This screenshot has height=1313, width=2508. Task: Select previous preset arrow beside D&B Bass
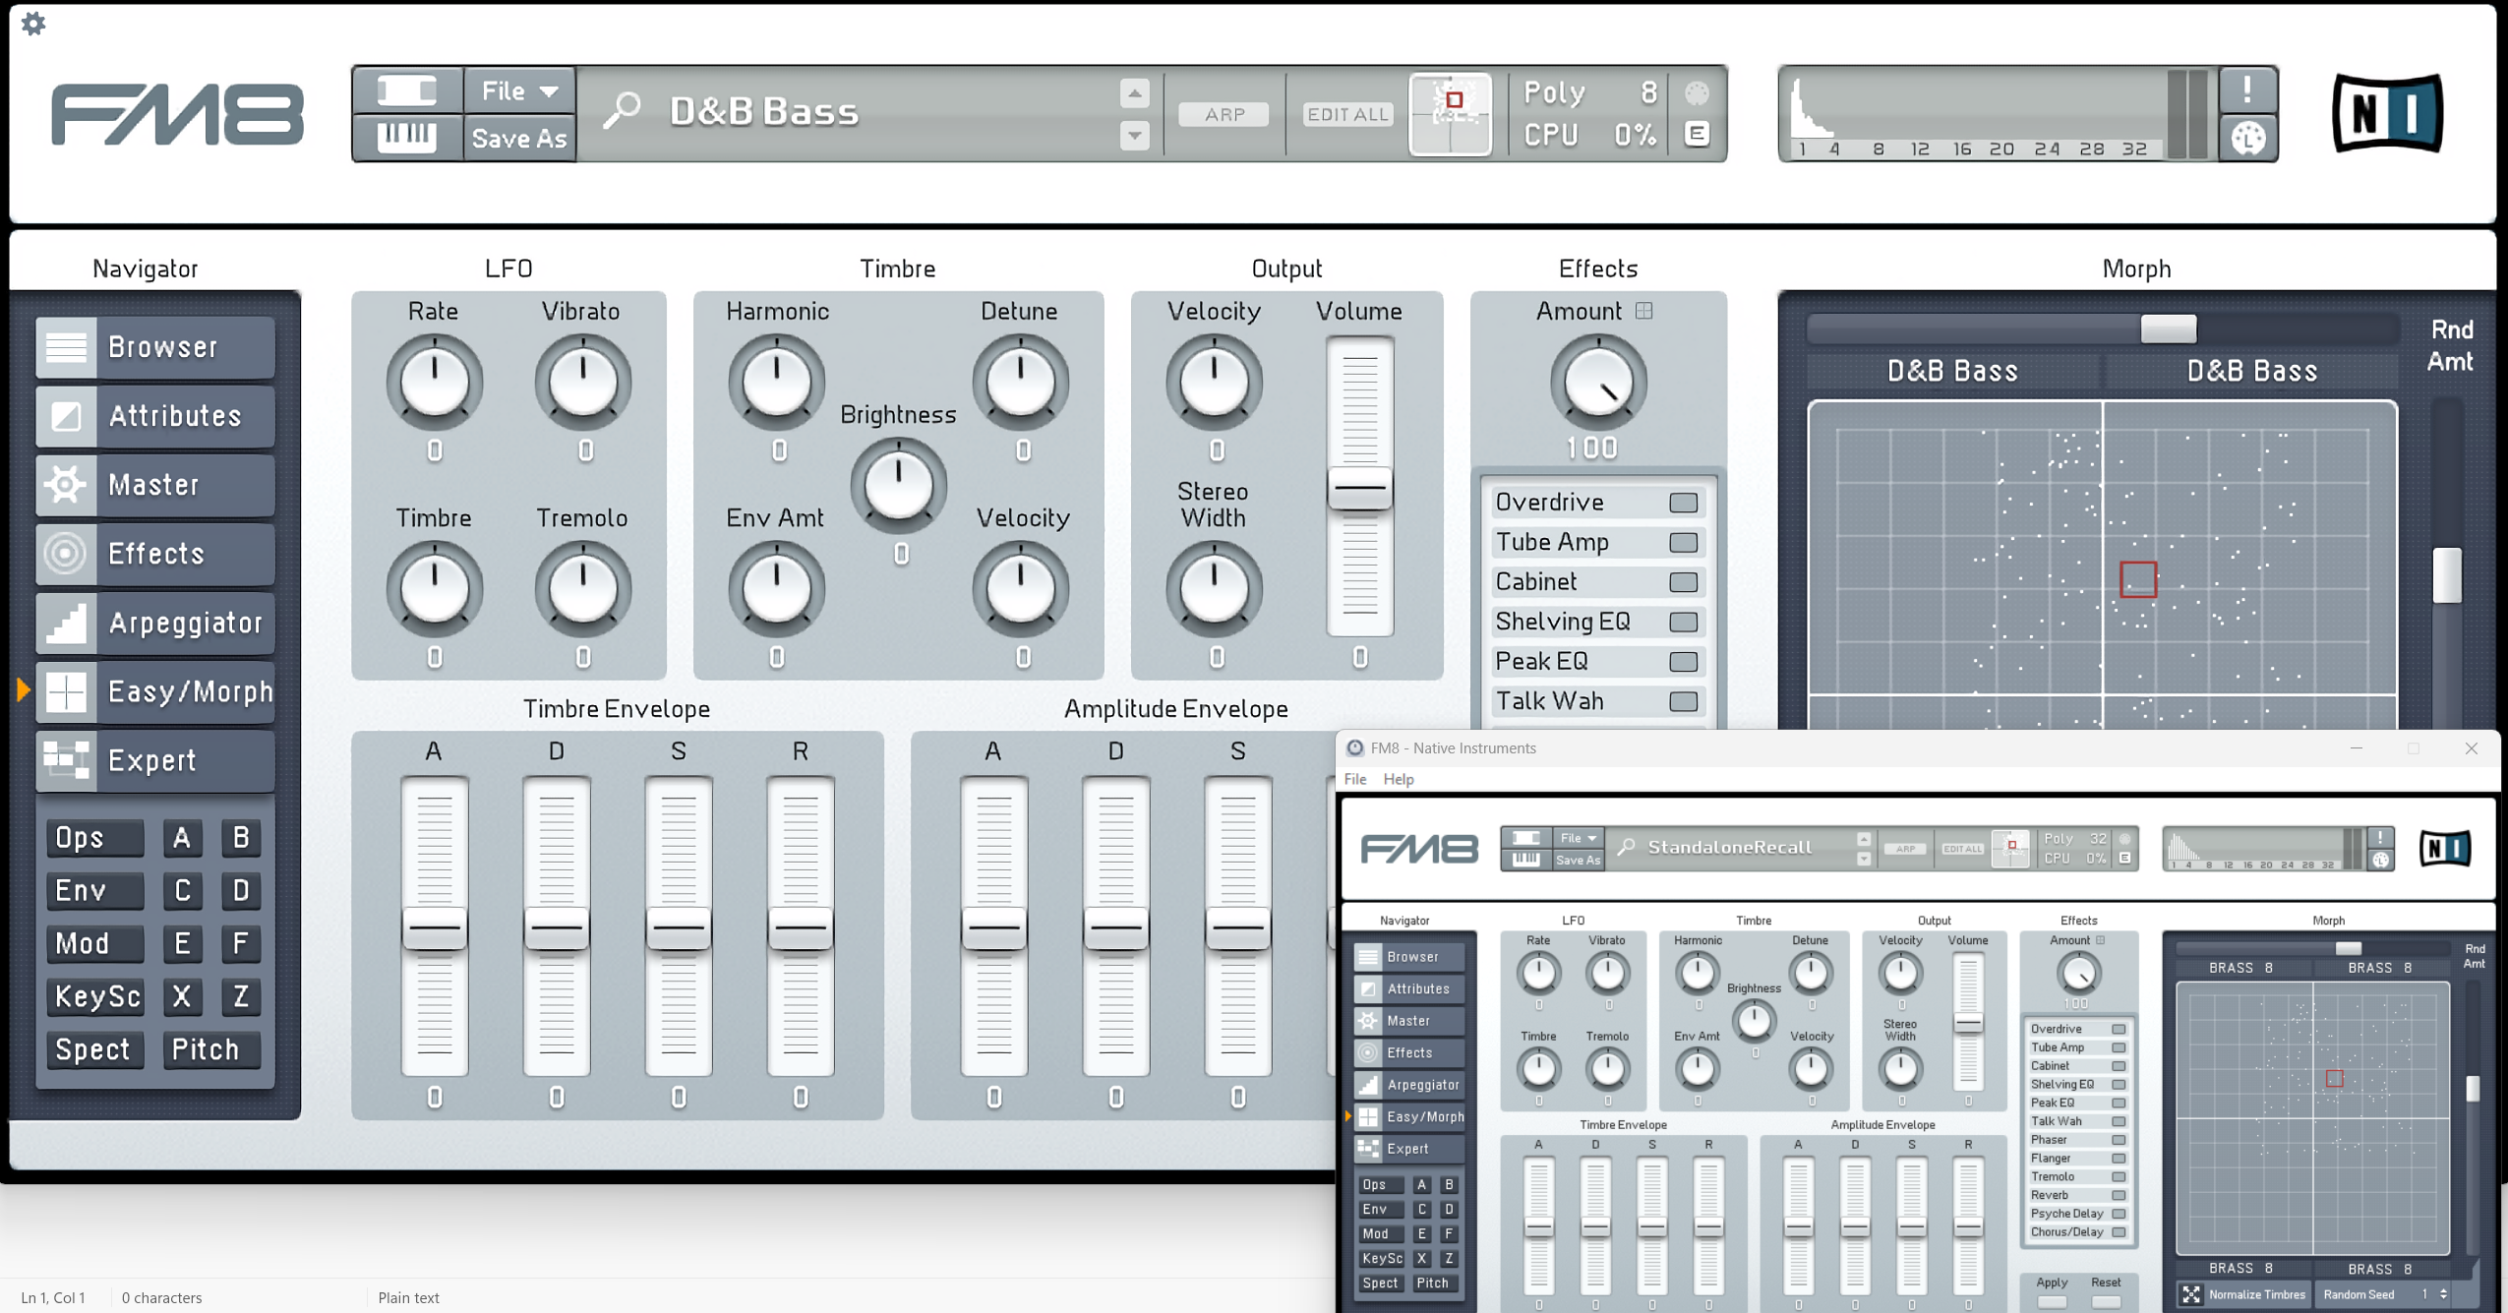click(x=1134, y=93)
